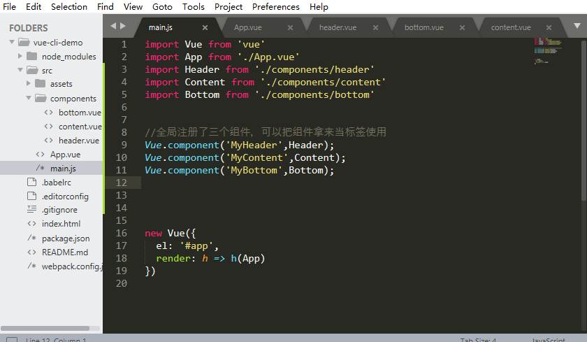Click the index.html markup file icon
The height and width of the screenshot is (342, 587).
32,224
